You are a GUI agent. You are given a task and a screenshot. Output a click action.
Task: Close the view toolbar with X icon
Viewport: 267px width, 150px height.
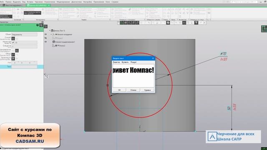pos(204,22)
